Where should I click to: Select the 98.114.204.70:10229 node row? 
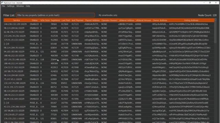click(109, 48)
